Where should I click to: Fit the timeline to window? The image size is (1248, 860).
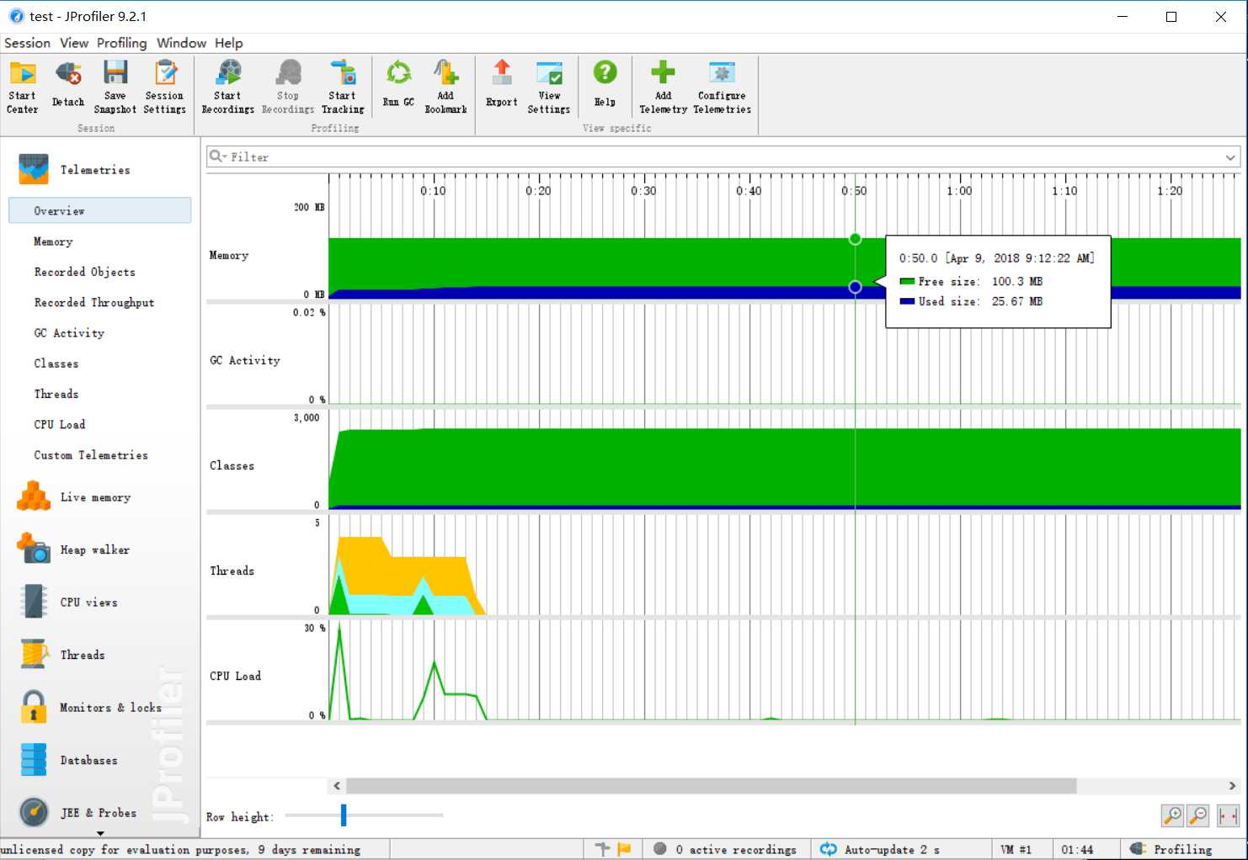pos(1228,815)
